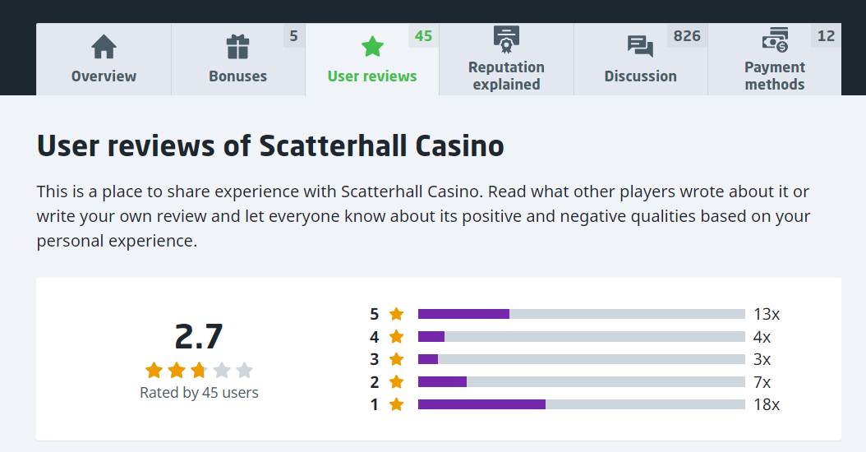Open the Overview tab
866x452 pixels.
click(x=104, y=76)
